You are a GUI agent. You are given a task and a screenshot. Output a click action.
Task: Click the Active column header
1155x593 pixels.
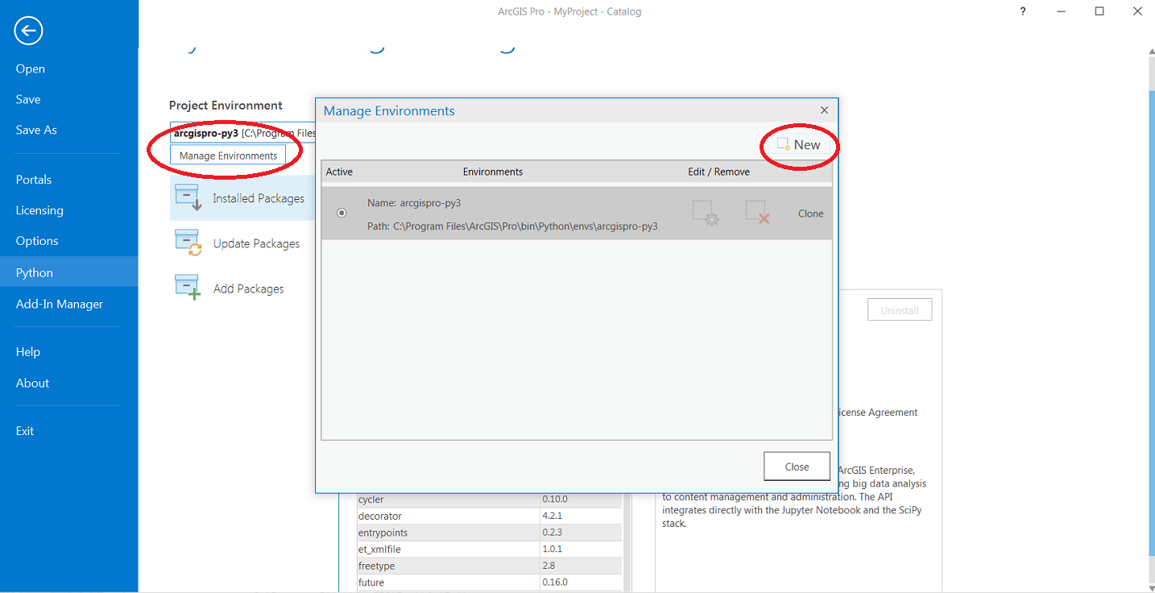click(339, 172)
